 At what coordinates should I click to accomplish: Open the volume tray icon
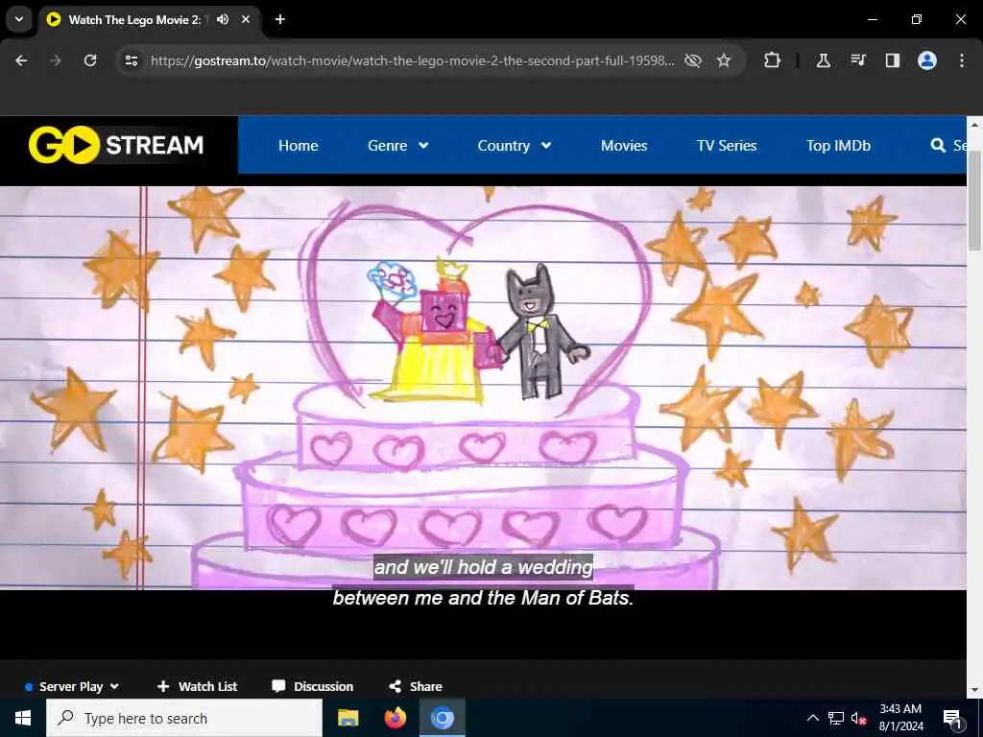(x=858, y=718)
